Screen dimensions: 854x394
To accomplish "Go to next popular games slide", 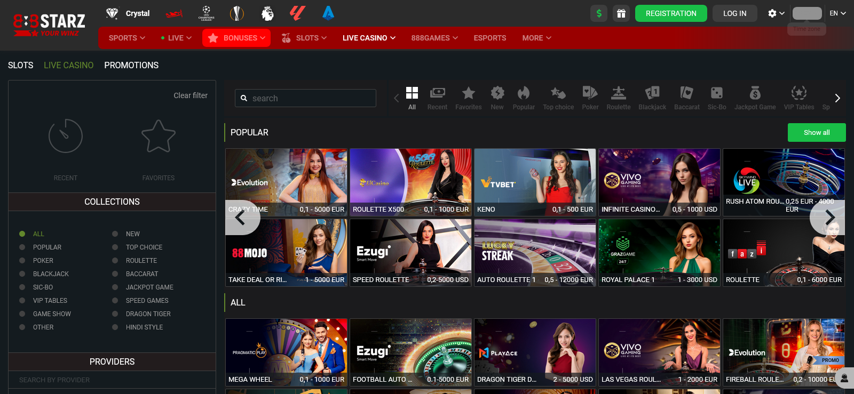I will (828, 217).
